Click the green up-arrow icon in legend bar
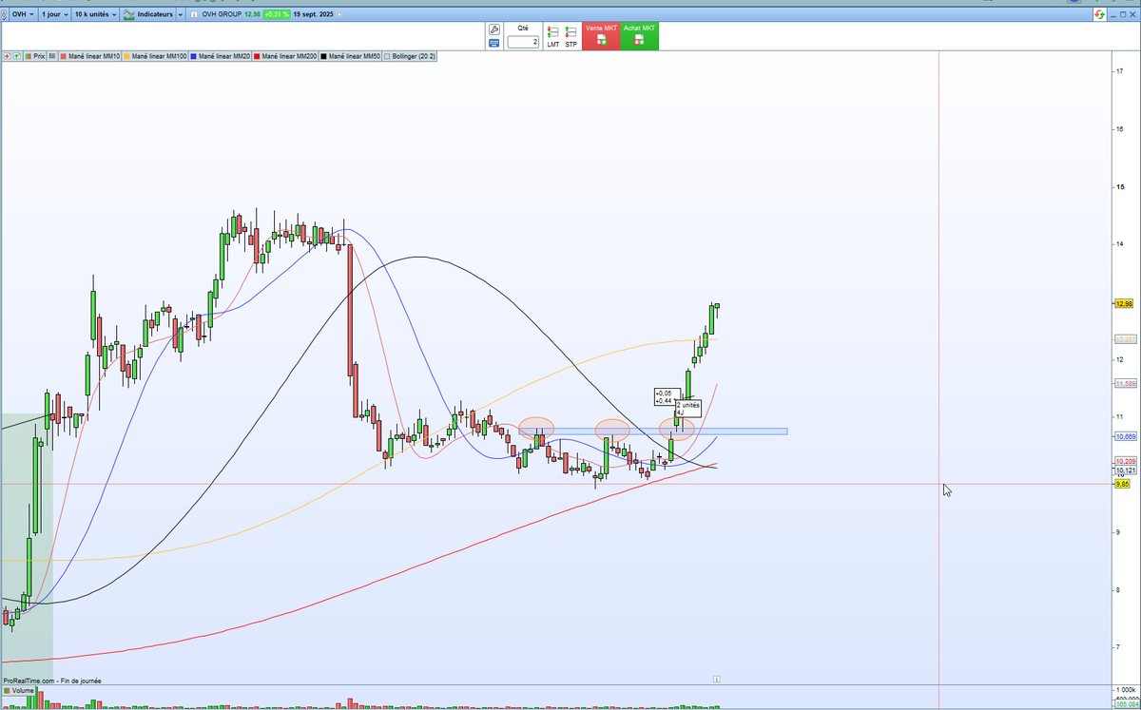 [x=15, y=57]
